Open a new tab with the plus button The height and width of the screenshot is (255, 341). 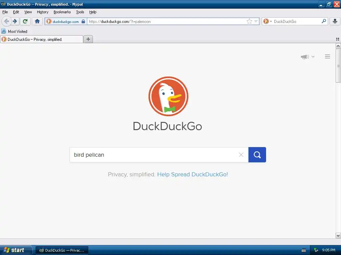88,39
